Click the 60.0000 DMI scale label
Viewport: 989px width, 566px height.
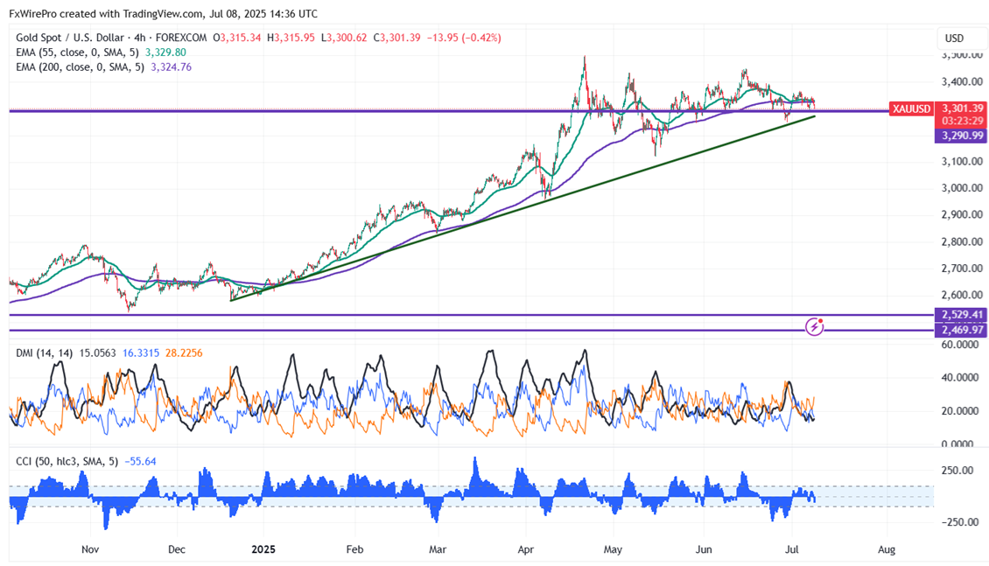(962, 345)
